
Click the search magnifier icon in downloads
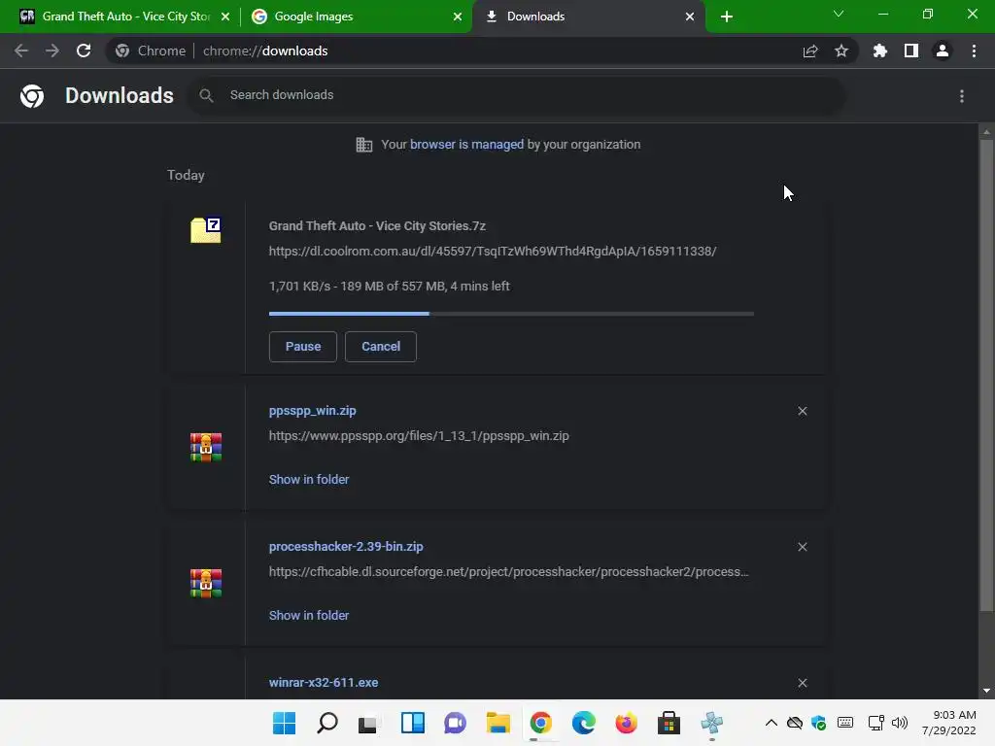[x=206, y=96]
